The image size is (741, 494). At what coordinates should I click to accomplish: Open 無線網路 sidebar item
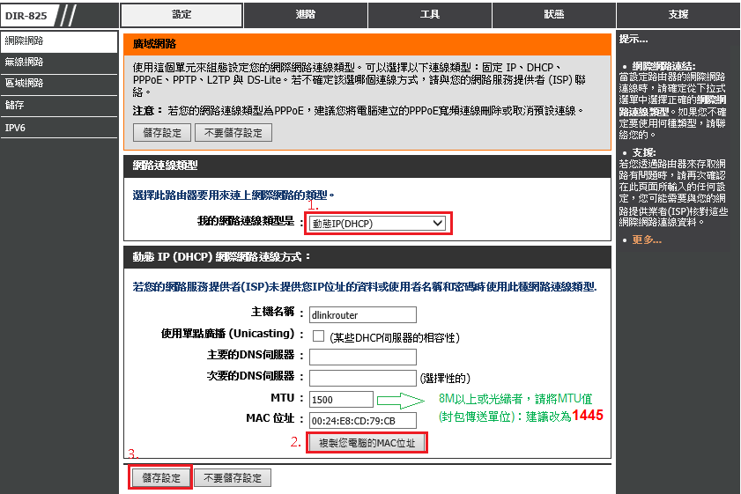click(x=58, y=63)
